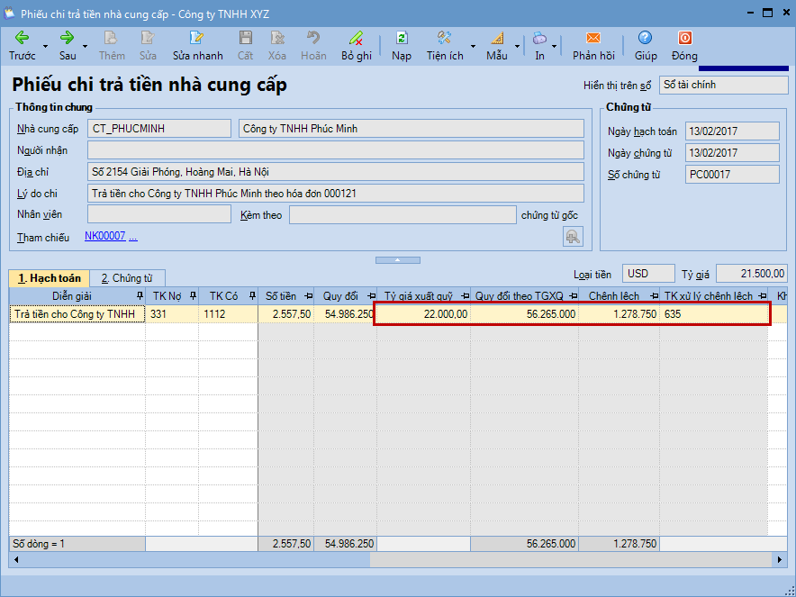
Task: Click the Cất save icon
Action: pos(245,46)
